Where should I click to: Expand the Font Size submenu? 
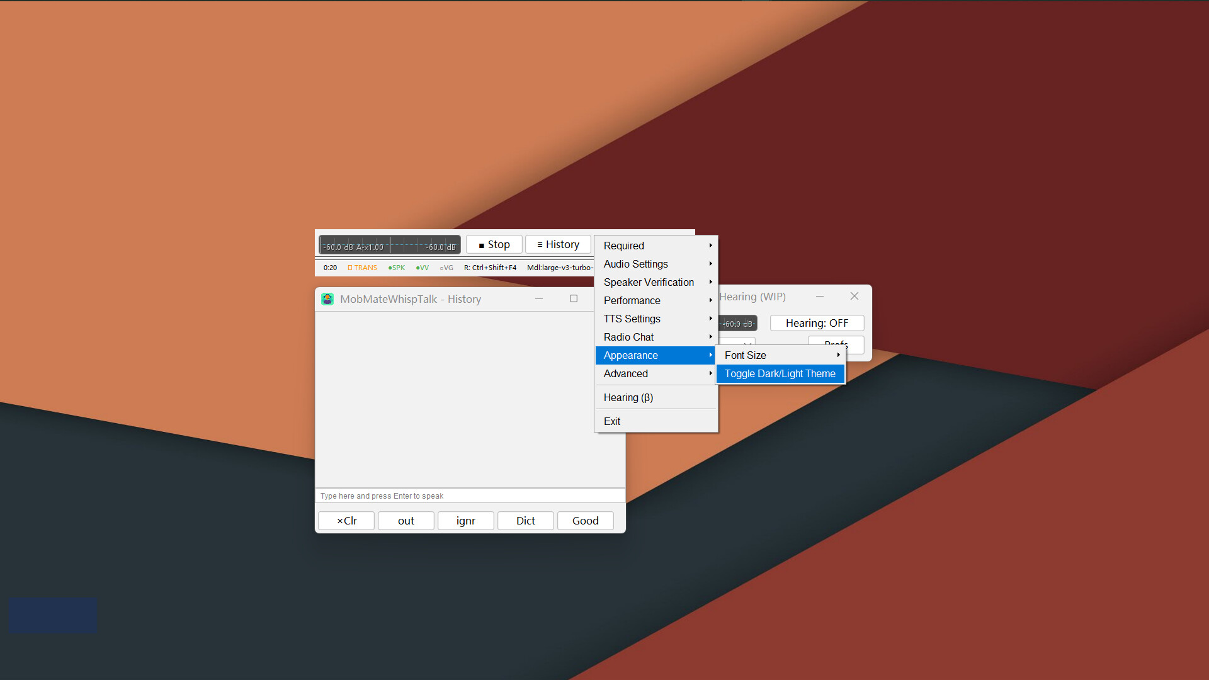[x=745, y=355]
